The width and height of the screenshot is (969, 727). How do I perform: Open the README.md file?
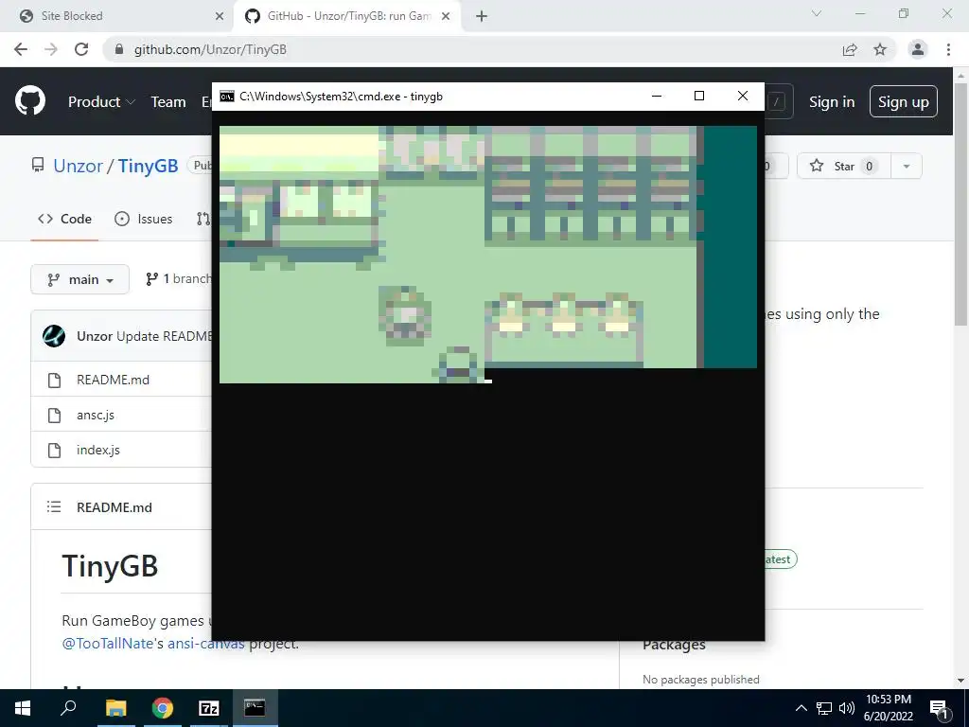(114, 380)
